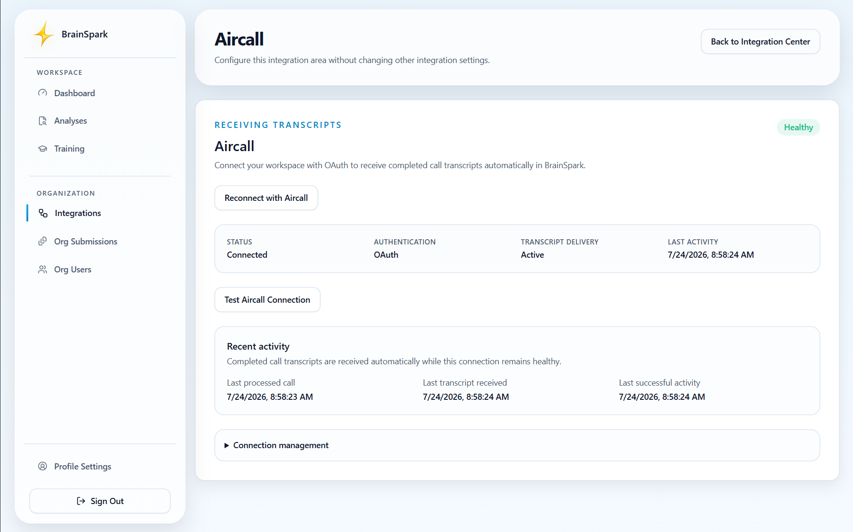
Task: Click the Last transcript received timestamp
Action: [x=466, y=397]
